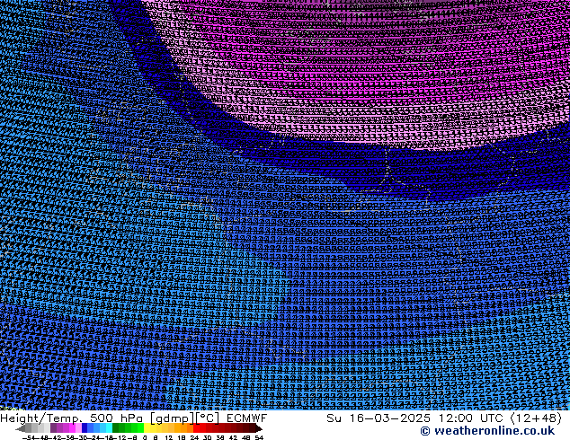Click the 'Su 16-03-2025' date text
Viewport: 570px width, 440px height.
[x=379, y=418]
